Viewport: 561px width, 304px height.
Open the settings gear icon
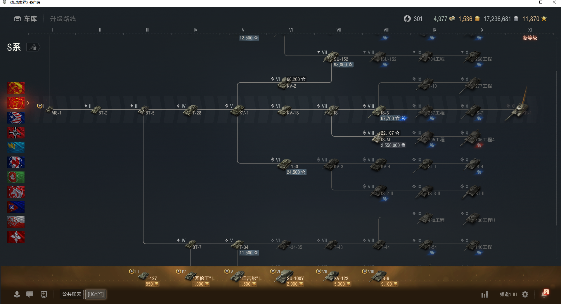point(525,294)
